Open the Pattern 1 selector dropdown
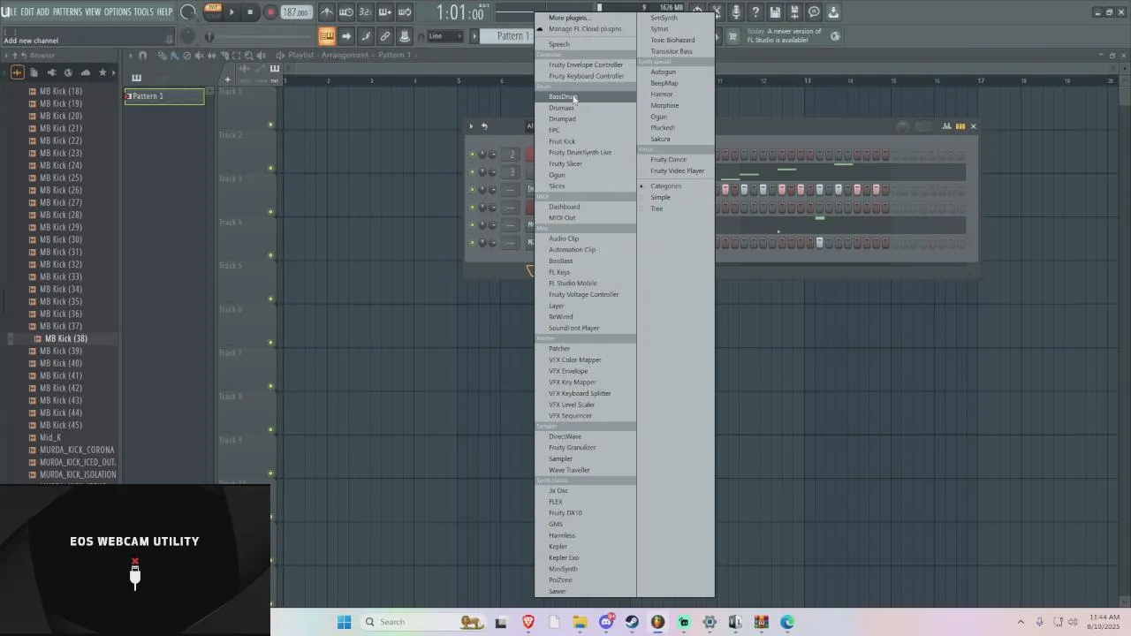 coord(504,36)
